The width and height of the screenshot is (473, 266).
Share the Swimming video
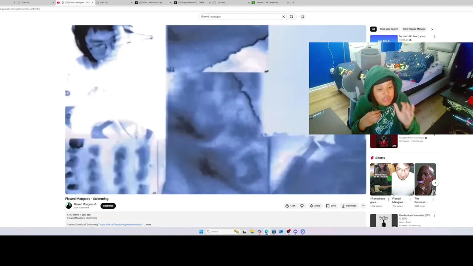pos(315,206)
